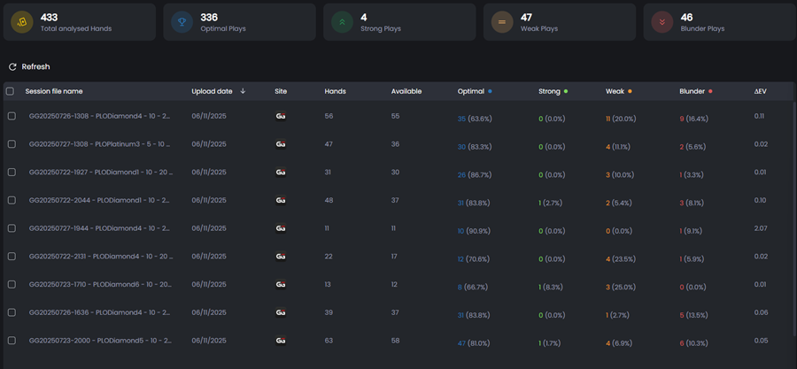Click the Refresh button label
Viewport: 797px width, 369px height.
point(35,67)
